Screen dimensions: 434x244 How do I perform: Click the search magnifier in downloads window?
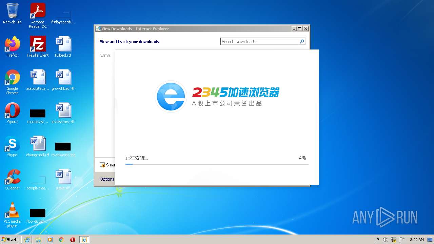coord(302,41)
